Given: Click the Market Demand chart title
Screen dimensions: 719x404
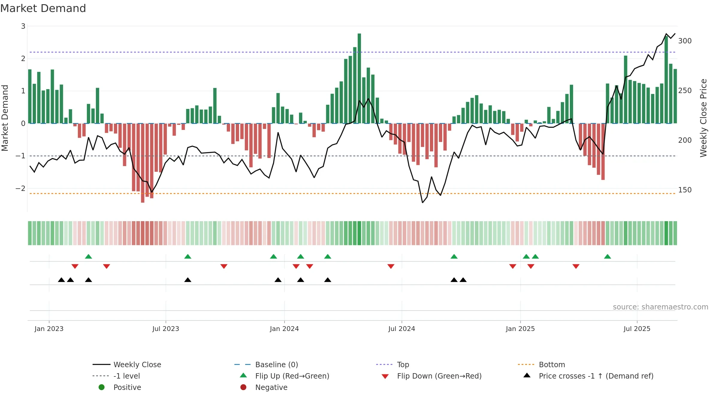Looking at the screenshot, I should click(x=43, y=8).
